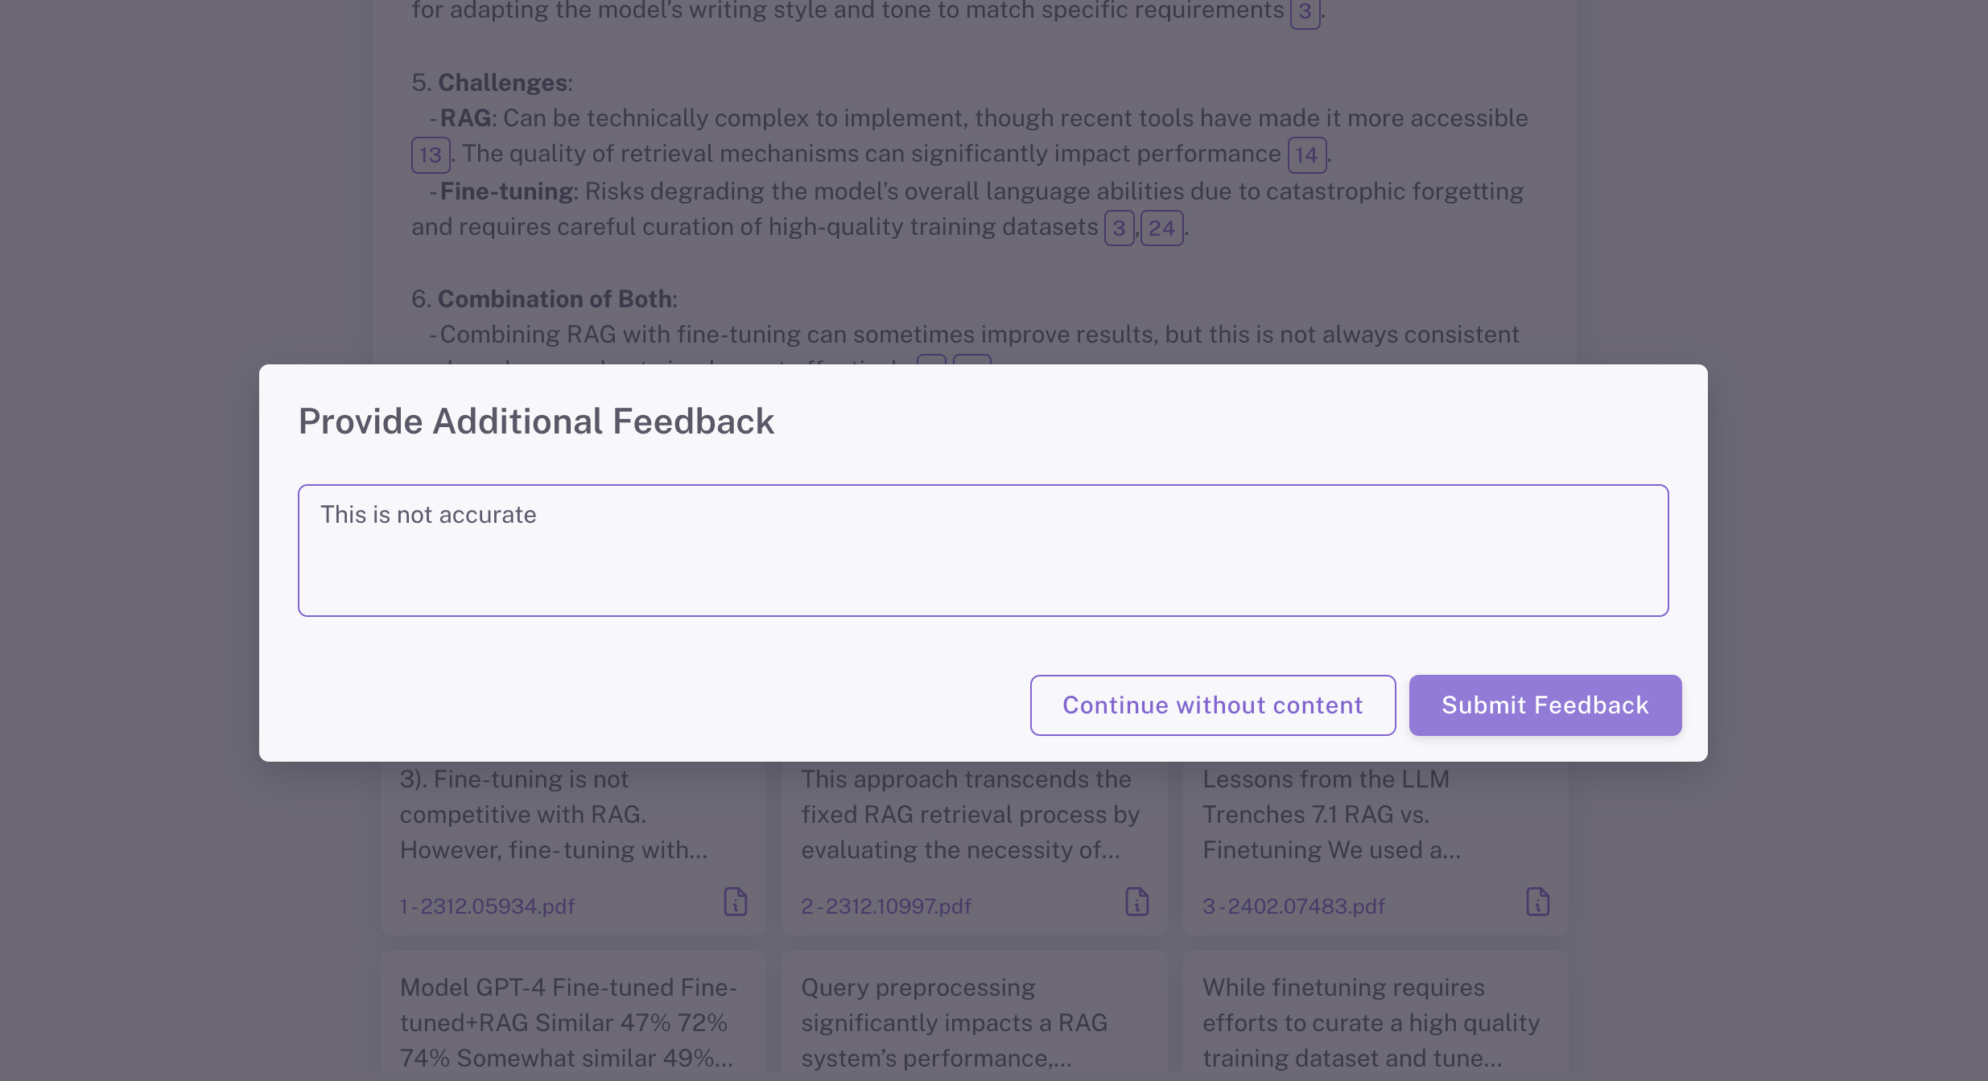The width and height of the screenshot is (1988, 1081).
Task: Open the 1-2312.05934.pdf source link
Action: 487,906
